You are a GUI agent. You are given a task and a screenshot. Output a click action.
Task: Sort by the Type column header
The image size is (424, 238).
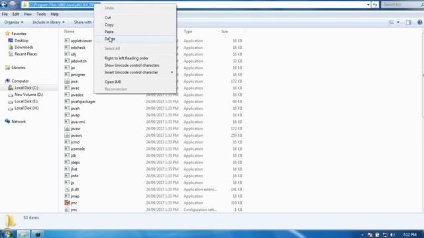click(x=188, y=32)
